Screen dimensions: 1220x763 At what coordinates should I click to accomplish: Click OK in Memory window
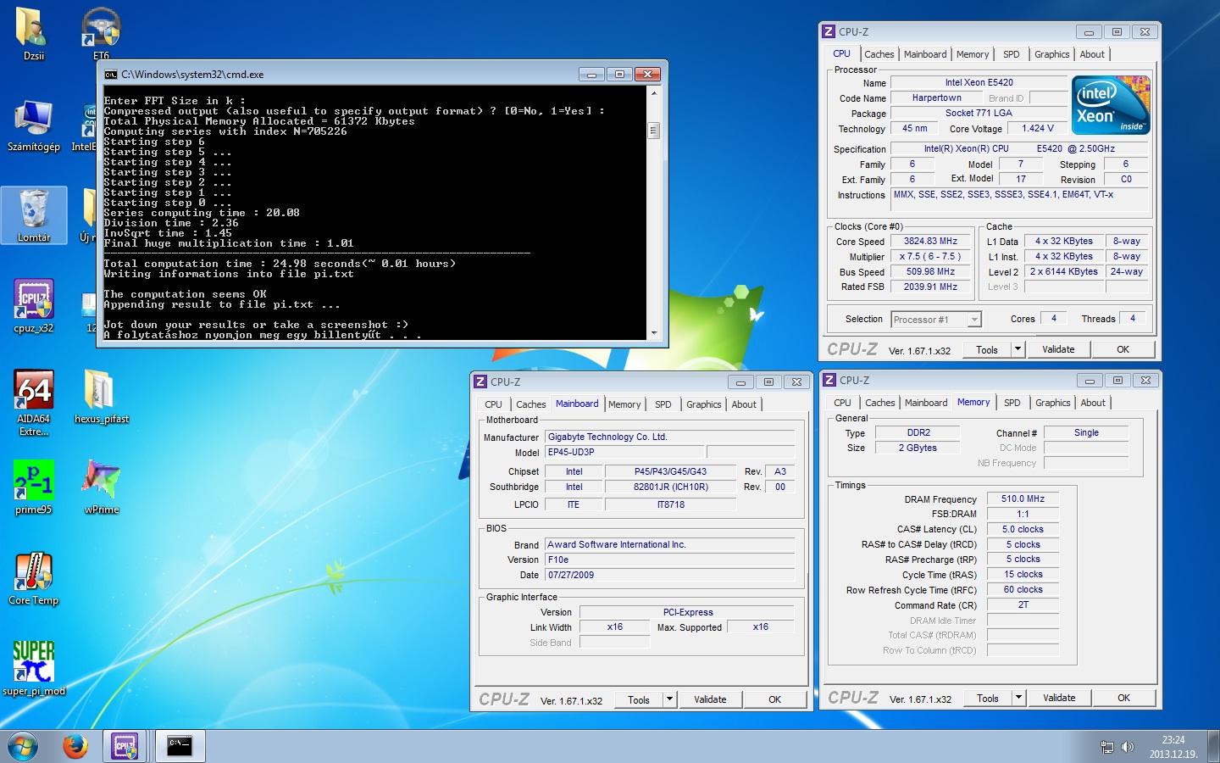[x=1123, y=698]
